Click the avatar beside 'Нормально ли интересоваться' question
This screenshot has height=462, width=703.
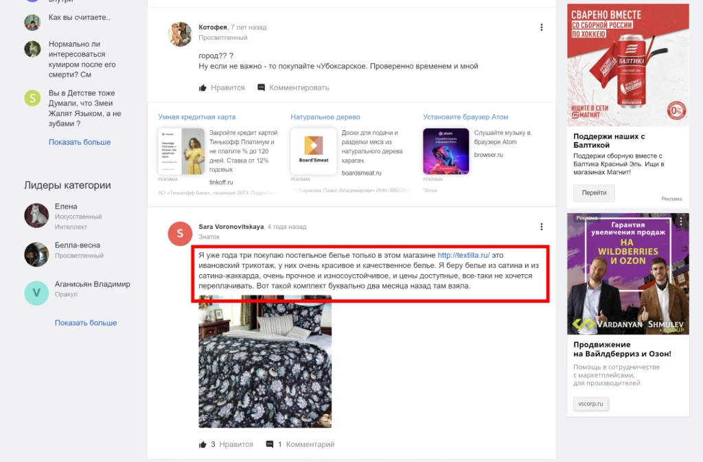tap(32, 49)
